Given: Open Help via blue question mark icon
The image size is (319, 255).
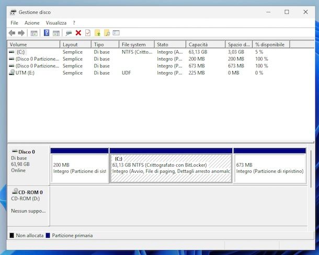Looking at the screenshot, I should 47,33.
